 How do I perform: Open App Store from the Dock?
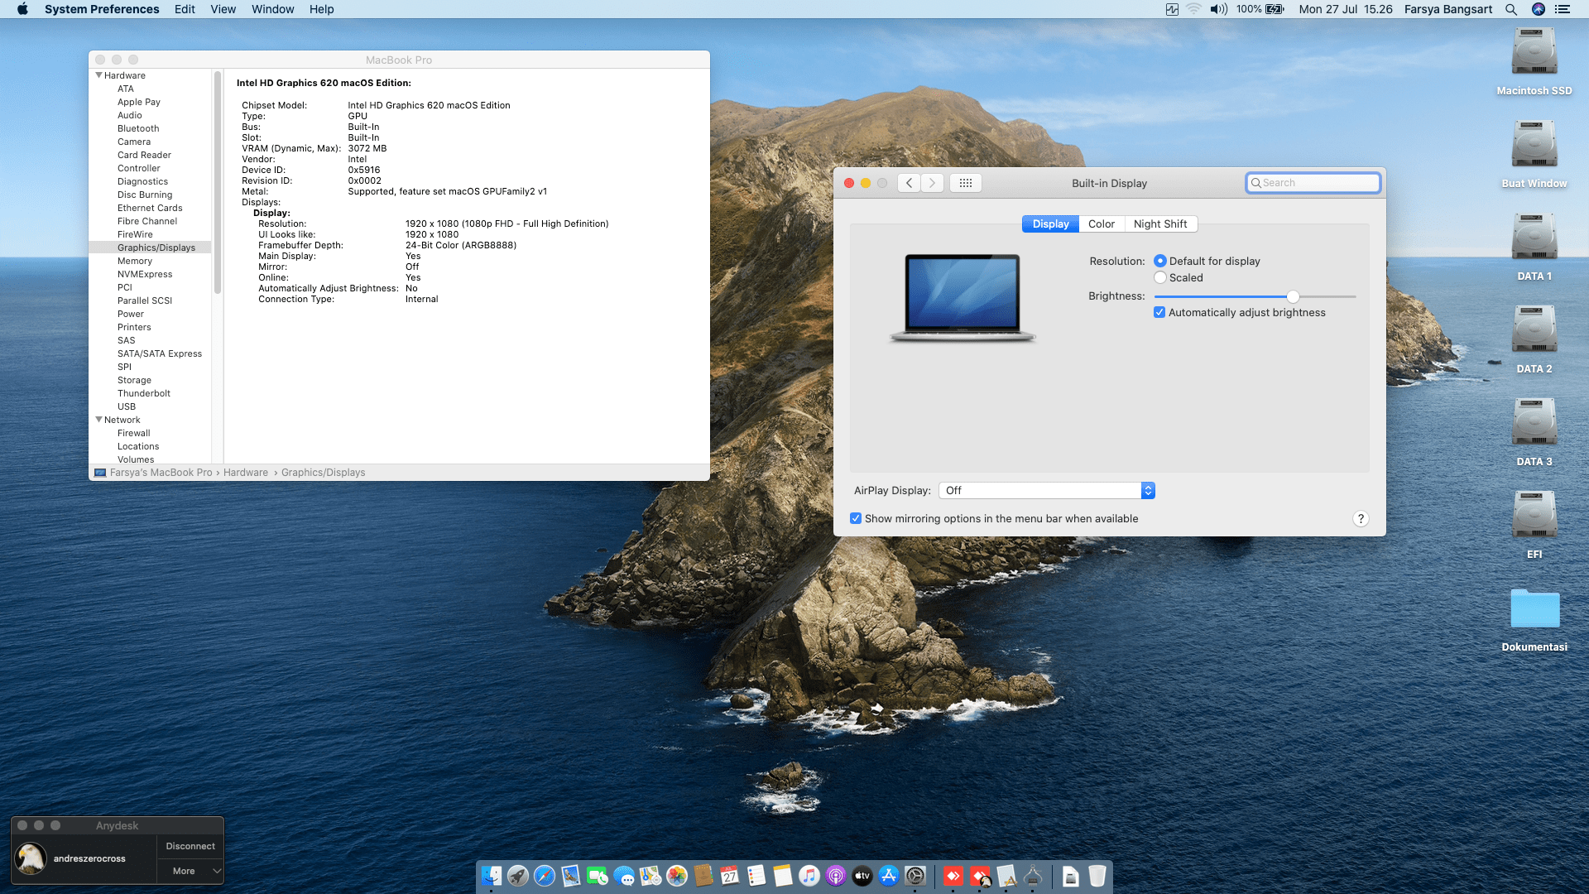[889, 876]
